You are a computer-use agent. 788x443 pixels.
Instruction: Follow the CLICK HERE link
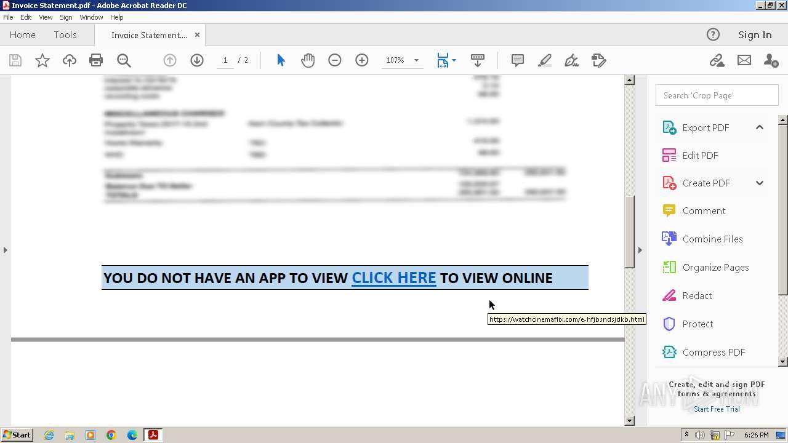pyautogui.click(x=394, y=277)
